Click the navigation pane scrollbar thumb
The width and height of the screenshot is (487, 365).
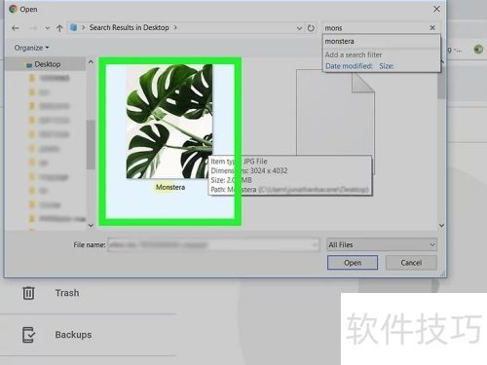(x=91, y=144)
